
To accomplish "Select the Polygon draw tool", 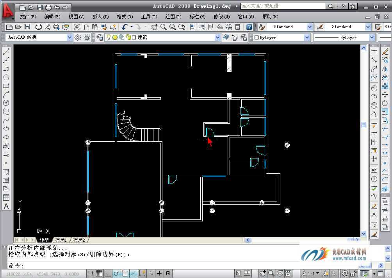I will (x=6, y=77).
